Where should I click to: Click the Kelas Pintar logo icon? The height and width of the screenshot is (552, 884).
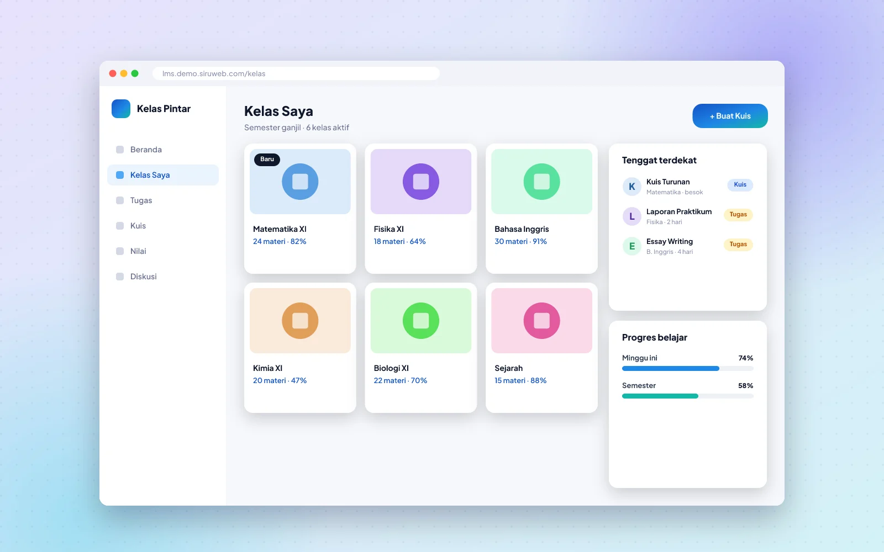click(x=121, y=109)
